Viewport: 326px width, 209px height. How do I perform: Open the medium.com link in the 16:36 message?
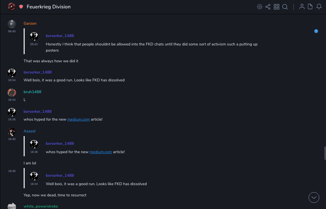(78, 120)
